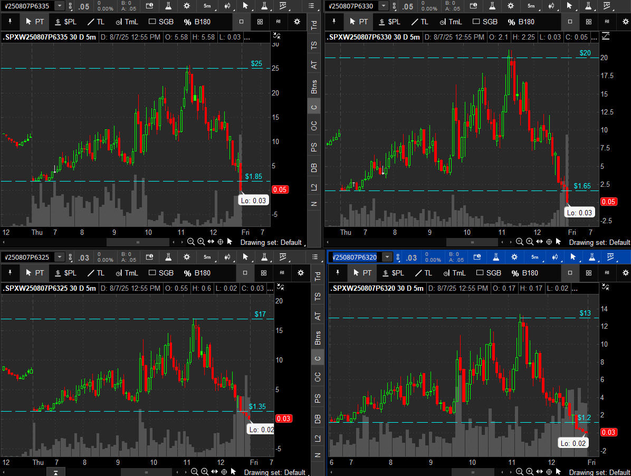This screenshot has width=631, height=476.
Task: Open the 5m timeframe dropdown in P6320 header
Action: (535, 257)
